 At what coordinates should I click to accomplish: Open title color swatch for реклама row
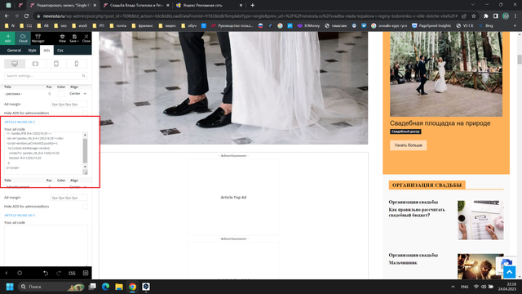[61, 94]
